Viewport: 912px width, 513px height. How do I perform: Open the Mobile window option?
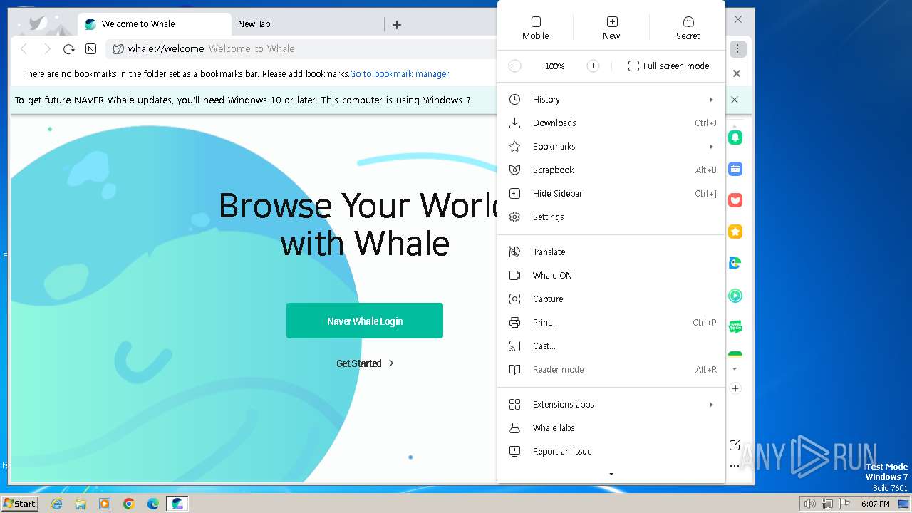point(536,28)
